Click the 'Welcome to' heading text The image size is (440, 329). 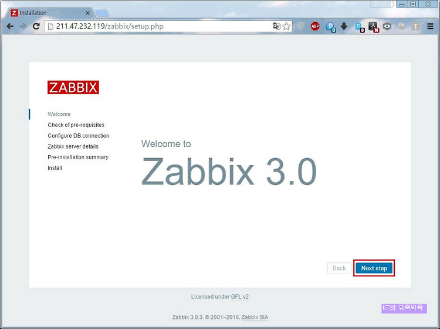(166, 143)
